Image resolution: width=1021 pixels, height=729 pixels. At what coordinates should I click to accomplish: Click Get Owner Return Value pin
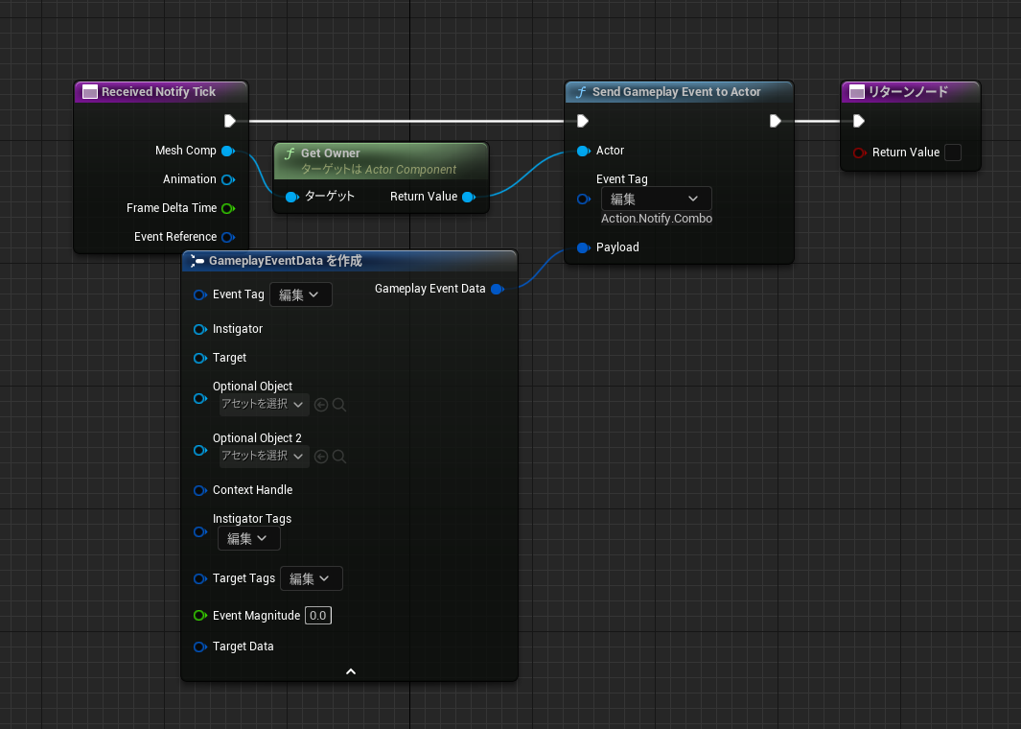click(x=468, y=197)
